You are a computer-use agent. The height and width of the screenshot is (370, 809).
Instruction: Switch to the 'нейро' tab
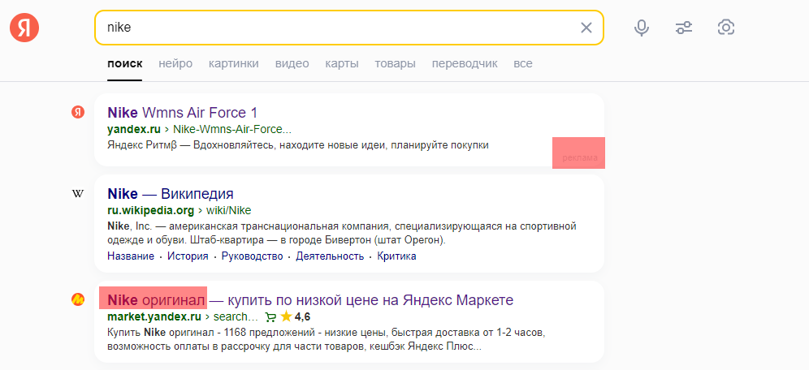[x=175, y=63]
